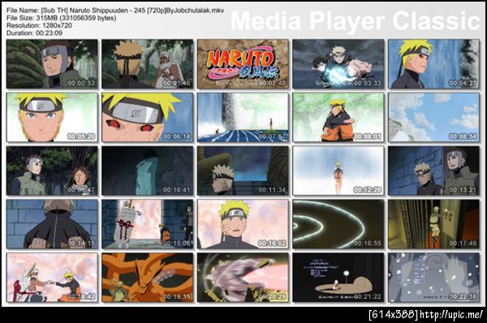Open the back-view frame at 00:14:15

(x=52, y=224)
